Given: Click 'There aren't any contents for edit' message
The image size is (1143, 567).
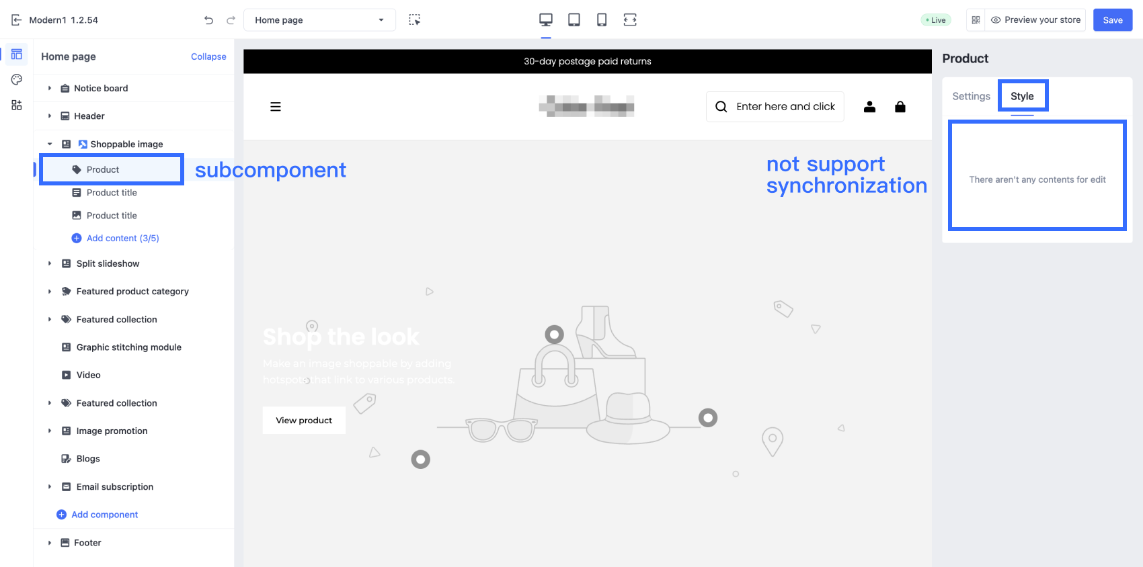Looking at the screenshot, I should (1037, 179).
